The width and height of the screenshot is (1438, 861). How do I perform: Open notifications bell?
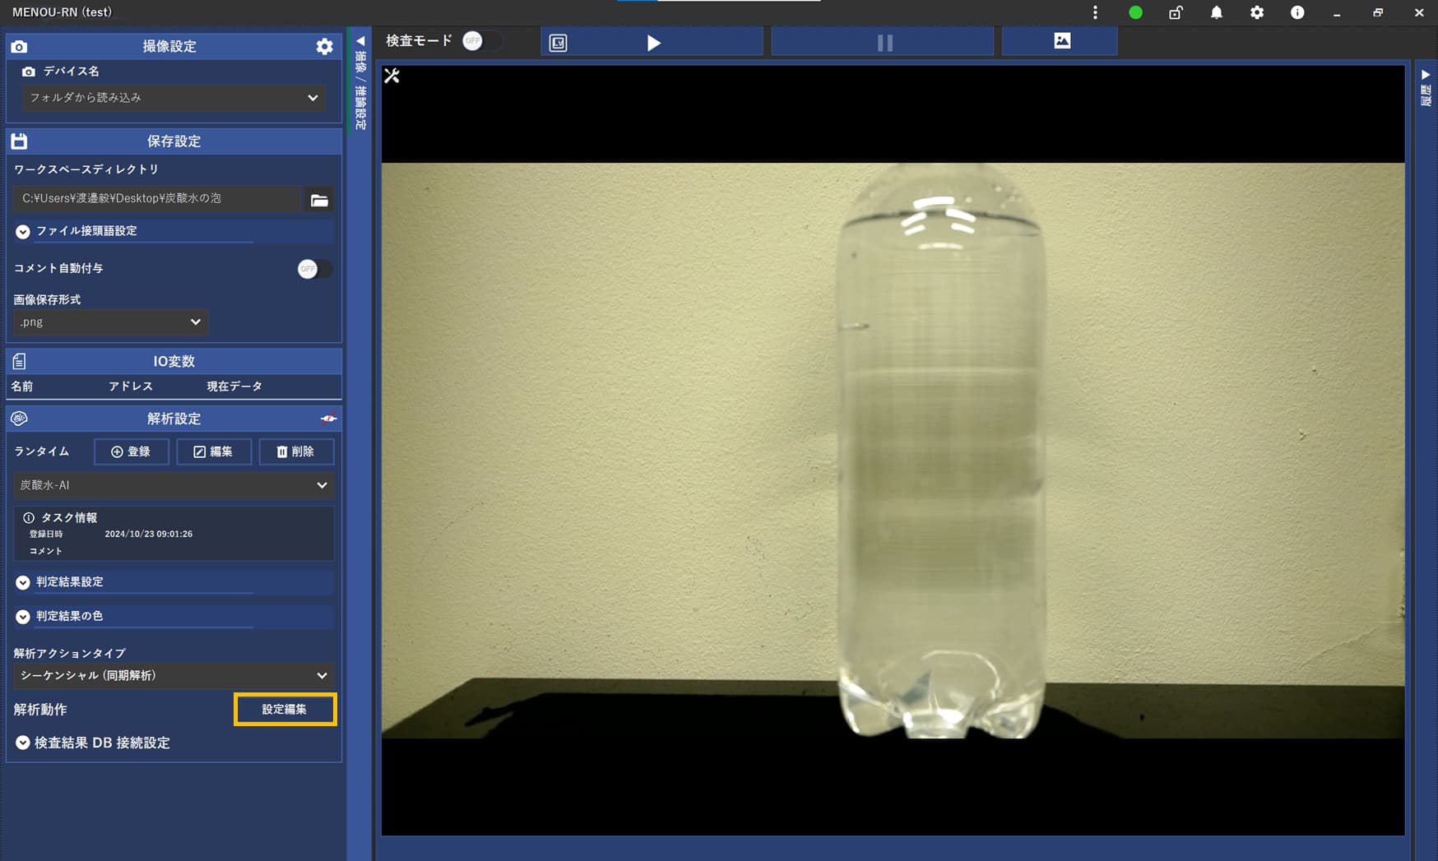1216,12
